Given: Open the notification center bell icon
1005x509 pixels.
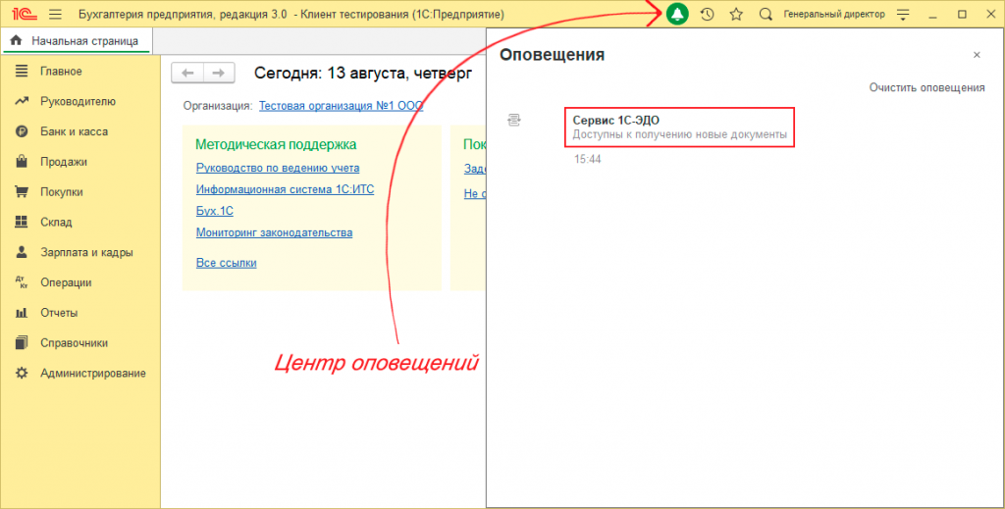Looking at the screenshot, I should click(677, 14).
